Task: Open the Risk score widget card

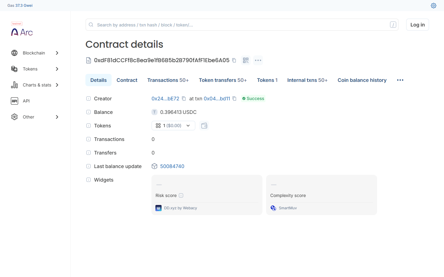Action: tap(207, 195)
